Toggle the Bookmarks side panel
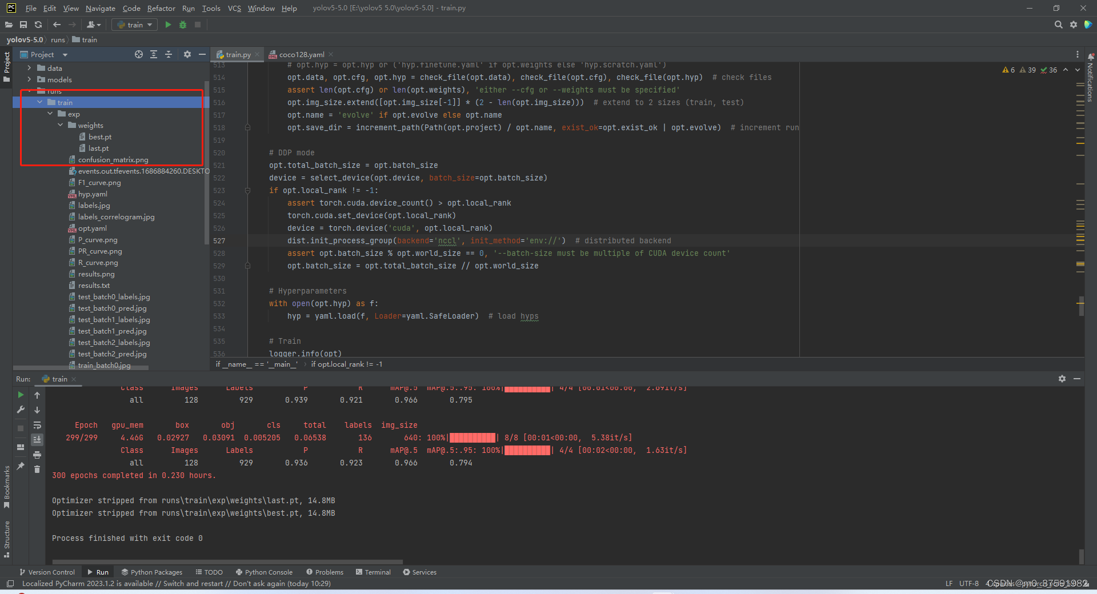Image resolution: width=1097 pixels, height=594 pixels. [x=6, y=485]
